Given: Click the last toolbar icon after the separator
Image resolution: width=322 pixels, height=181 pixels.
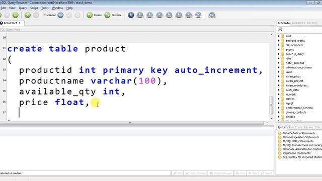Looking at the screenshot, I should pyautogui.click(x=211, y=15).
